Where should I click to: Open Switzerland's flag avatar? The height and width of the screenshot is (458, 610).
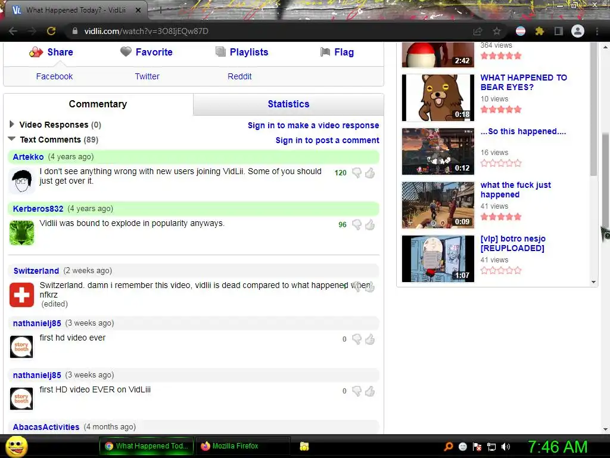click(22, 295)
